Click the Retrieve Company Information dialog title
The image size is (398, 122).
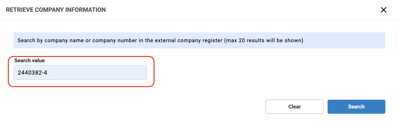click(56, 10)
